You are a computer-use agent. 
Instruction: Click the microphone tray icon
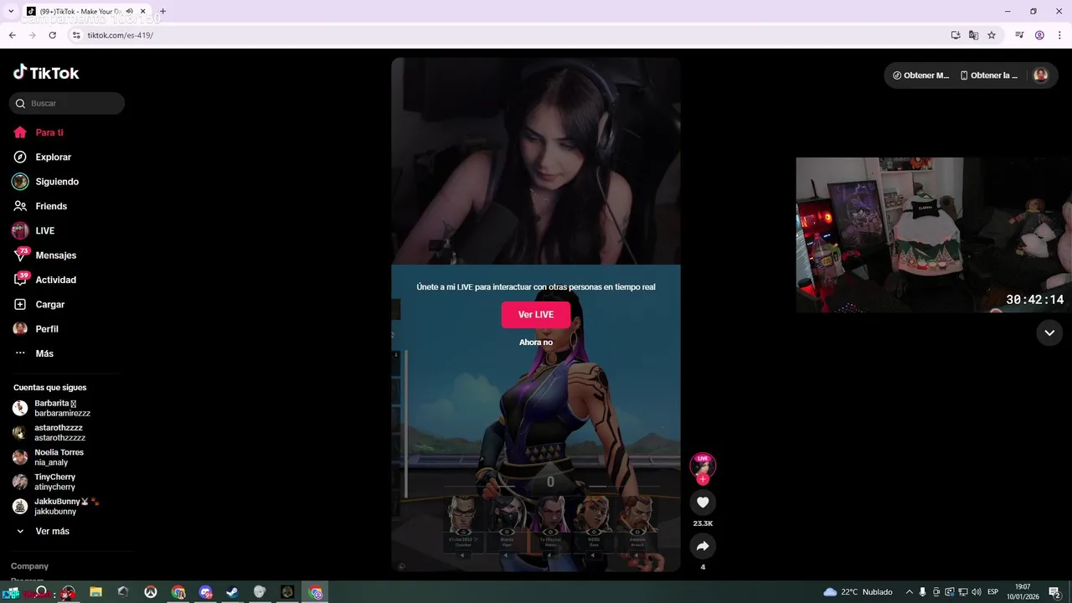[x=923, y=592]
